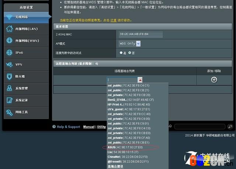Viewport: 236px width, 169px height.
Task: Click the plus icon to add base station
Action: pos(214,80)
